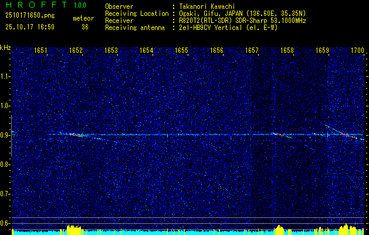Click the yellow power peak below 1658

point(279,230)
